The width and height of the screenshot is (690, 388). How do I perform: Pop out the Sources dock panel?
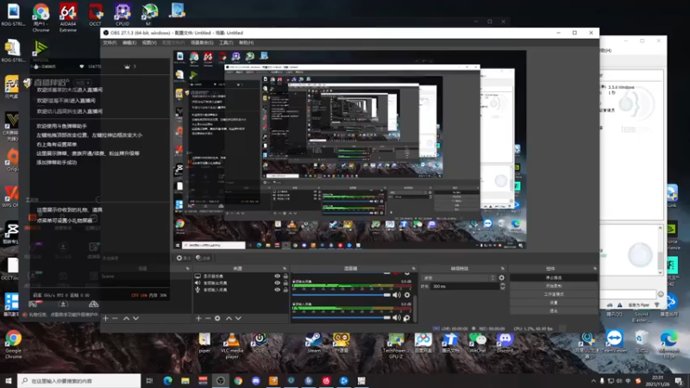pos(285,268)
